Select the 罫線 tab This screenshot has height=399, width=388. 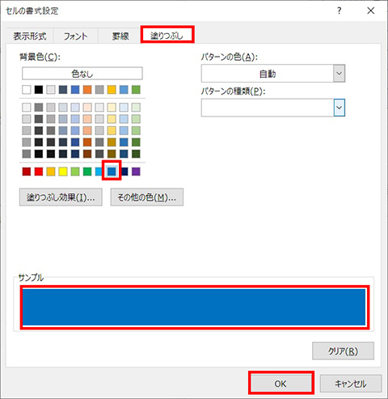pyautogui.click(x=120, y=36)
